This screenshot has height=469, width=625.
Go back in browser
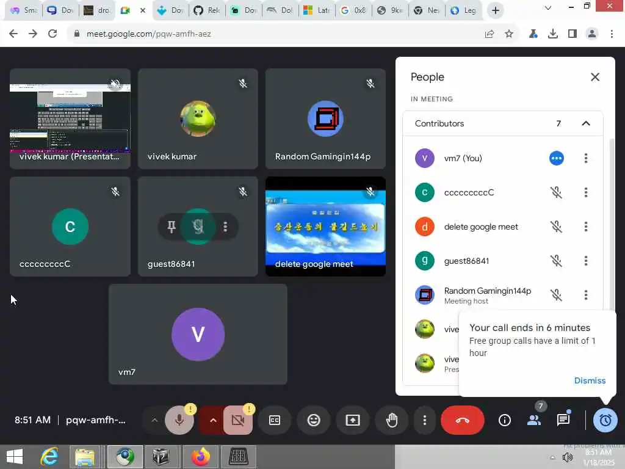point(13,34)
